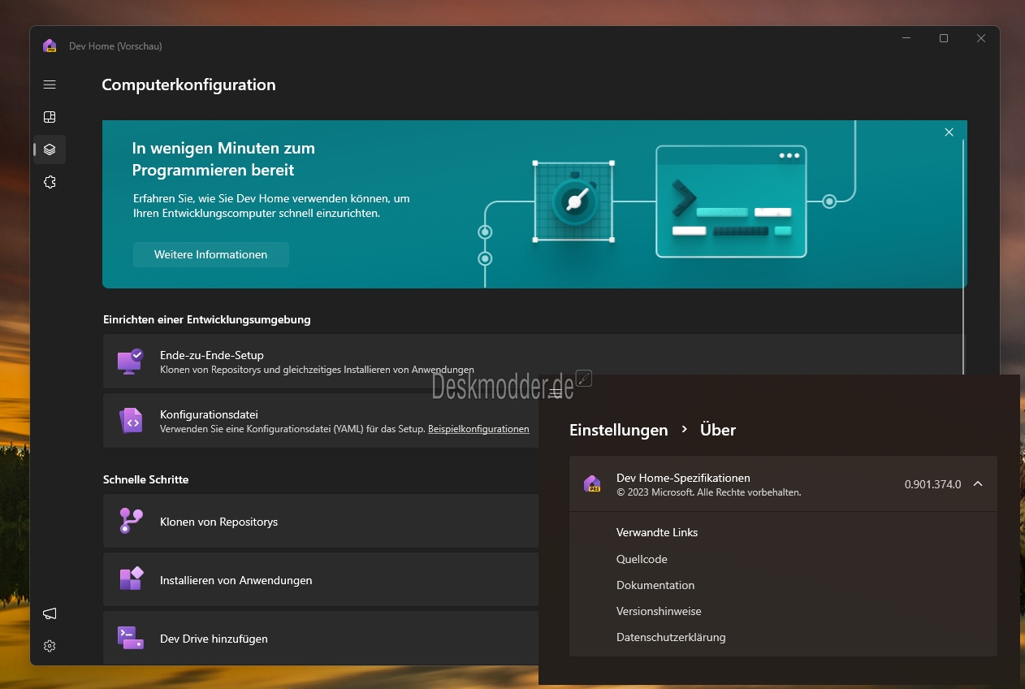Click Einrichten einer Entwicklungsumgebung heading
The width and height of the screenshot is (1025, 689).
point(207,319)
